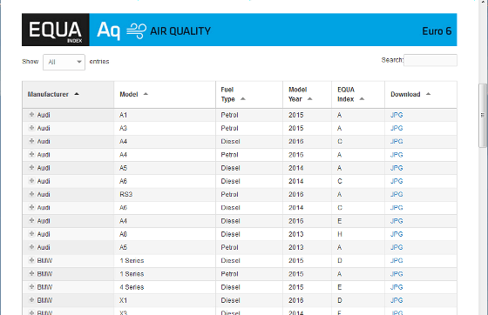This screenshot has height=315, width=488.
Task: Download JPG for BMW 4 Series
Action: click(396, 287)
